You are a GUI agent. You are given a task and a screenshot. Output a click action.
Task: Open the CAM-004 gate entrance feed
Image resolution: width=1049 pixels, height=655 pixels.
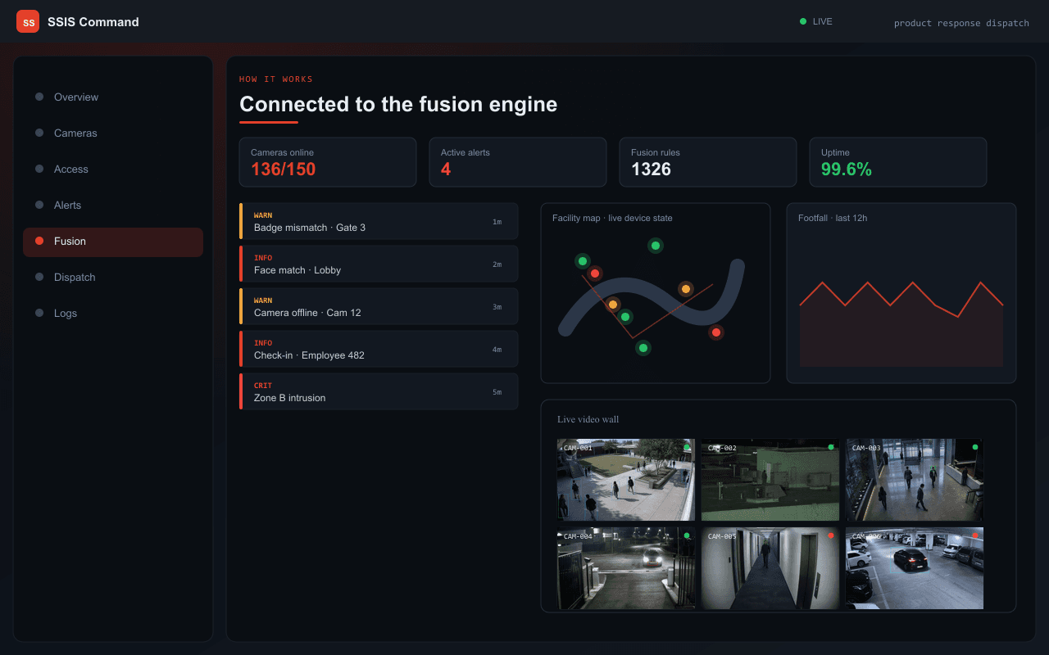point(626,568)
